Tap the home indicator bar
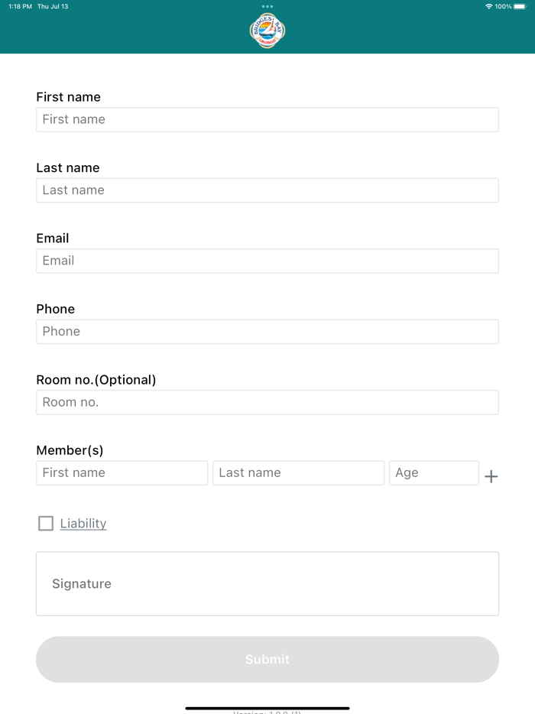535x714 pixels. 267,708
